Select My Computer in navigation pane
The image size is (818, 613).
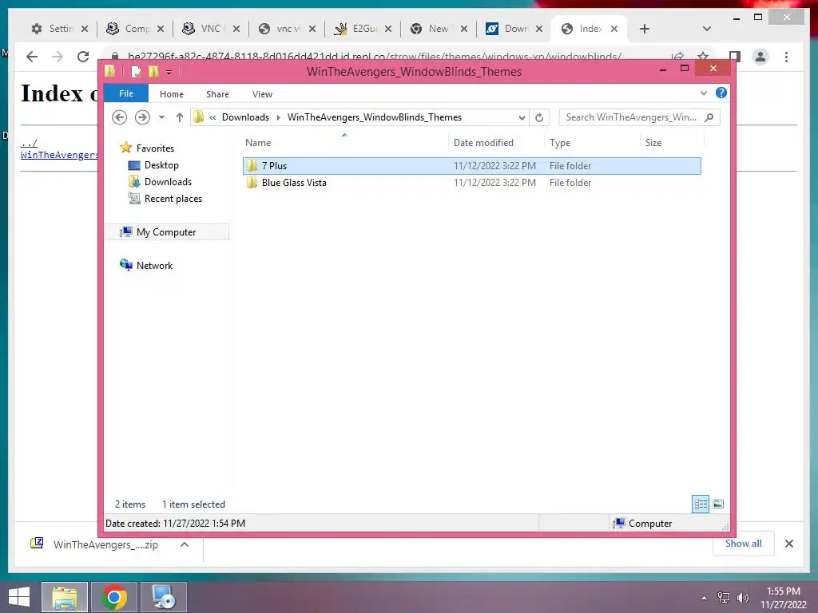coord(166,232)
